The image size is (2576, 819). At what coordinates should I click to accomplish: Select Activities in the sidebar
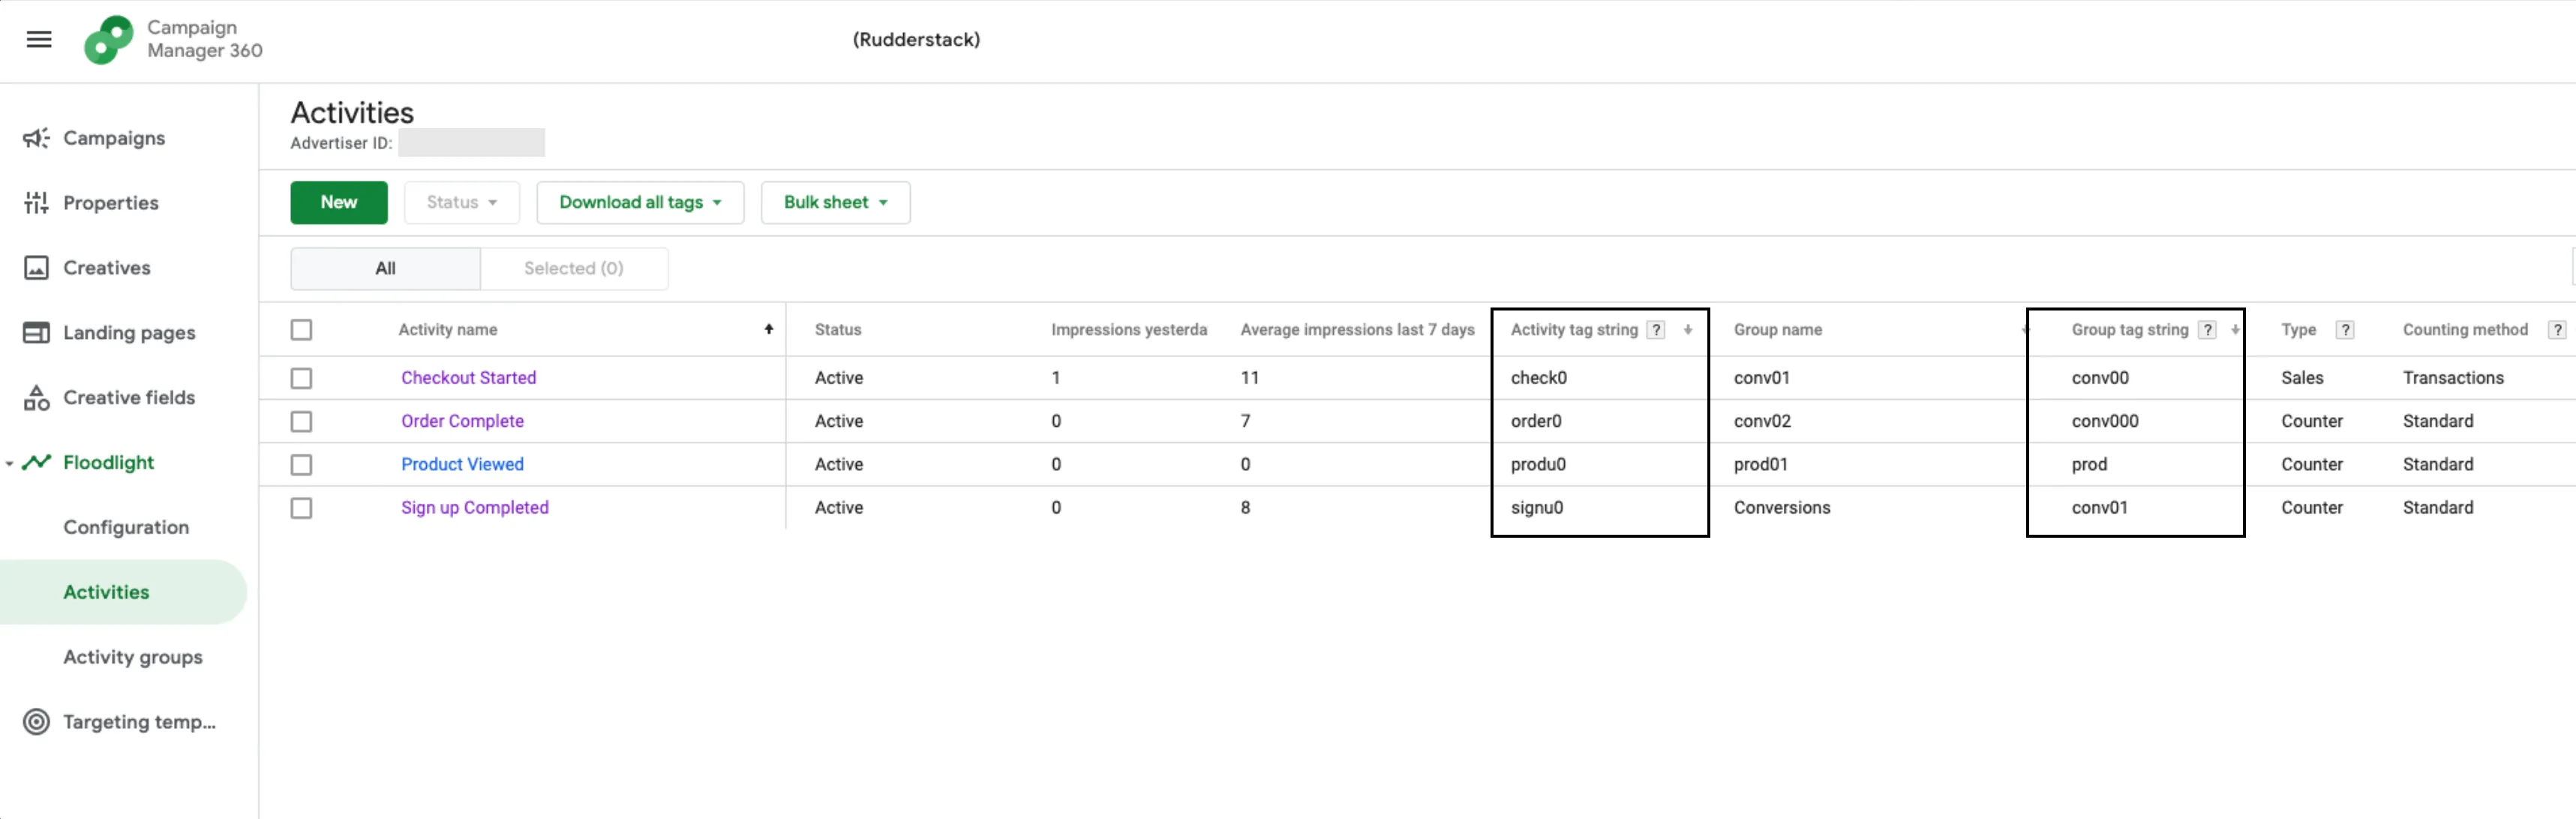pos(123,592)
